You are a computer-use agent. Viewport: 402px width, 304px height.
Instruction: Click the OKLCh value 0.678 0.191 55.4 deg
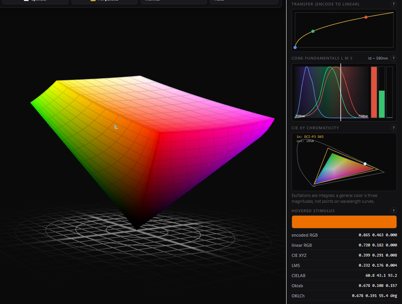(374, 296)
